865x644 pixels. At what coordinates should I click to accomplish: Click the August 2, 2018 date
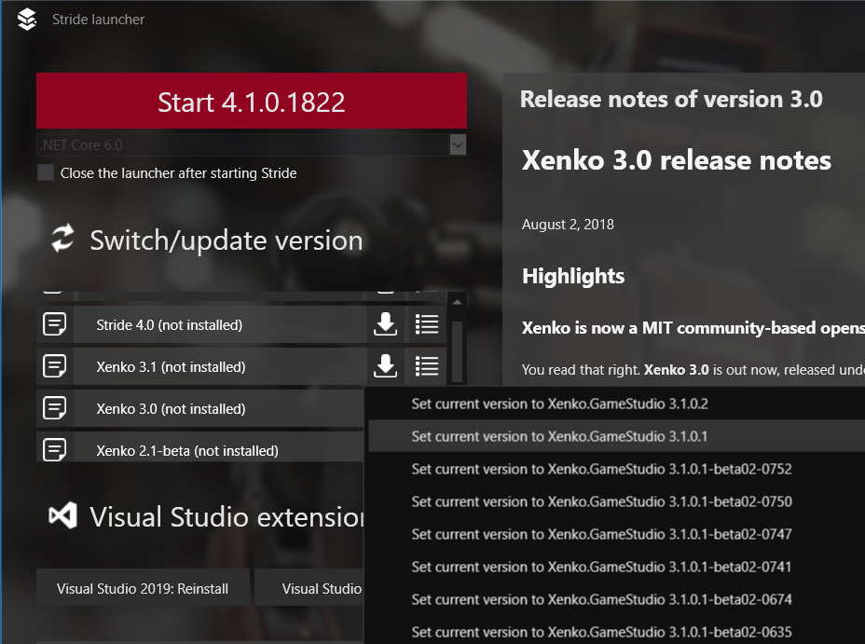point(568,225)
